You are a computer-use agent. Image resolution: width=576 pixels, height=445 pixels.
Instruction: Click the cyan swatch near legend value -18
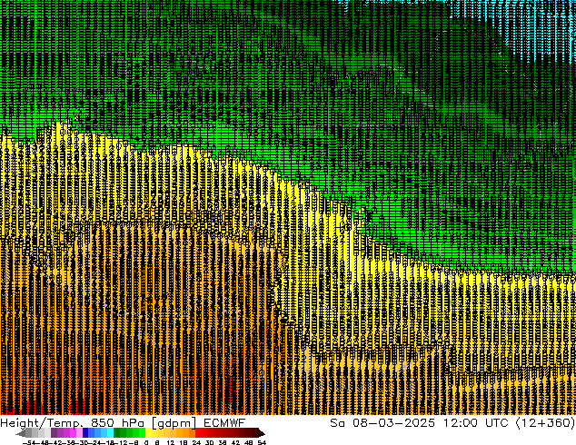click(x=111, y=432)
